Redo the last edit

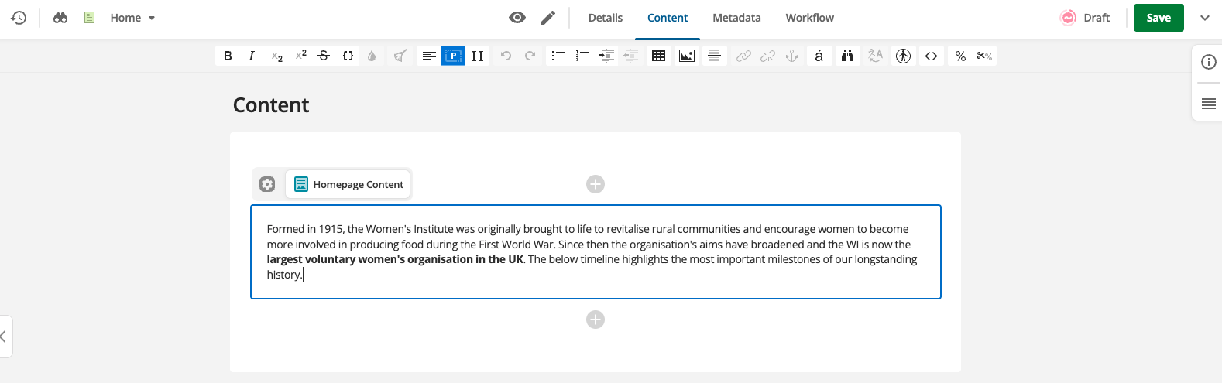click(x=530, y=56)
